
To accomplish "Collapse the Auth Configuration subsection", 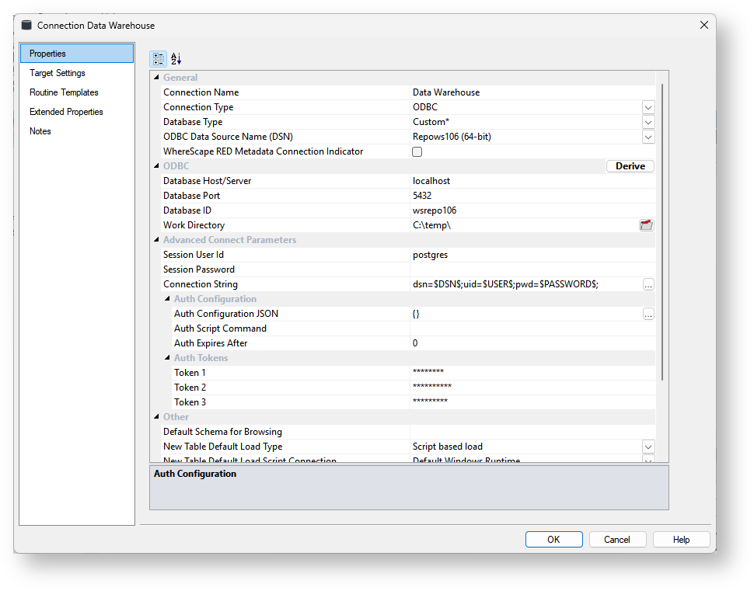I will coord(167,298).
